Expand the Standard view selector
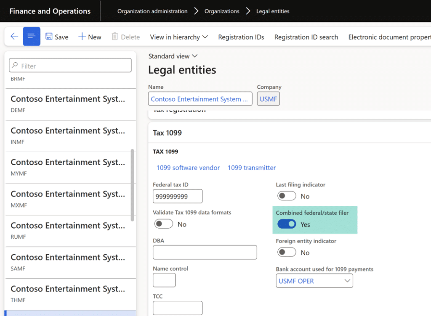The height and width of the screenshot is (316, 431). pyautogui.click(x=173, y=56)
